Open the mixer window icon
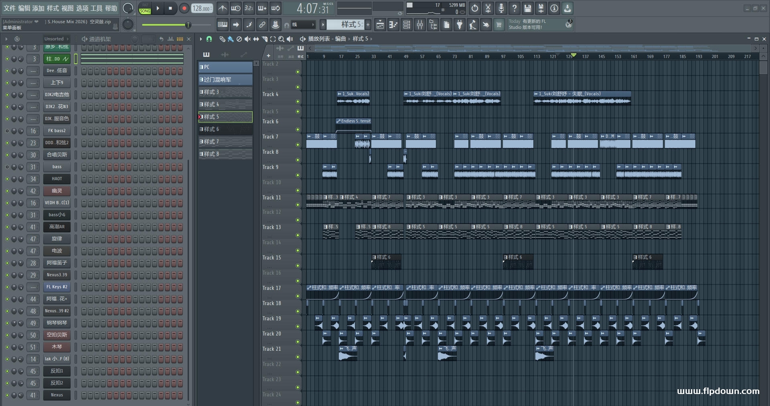 [420, 25]
